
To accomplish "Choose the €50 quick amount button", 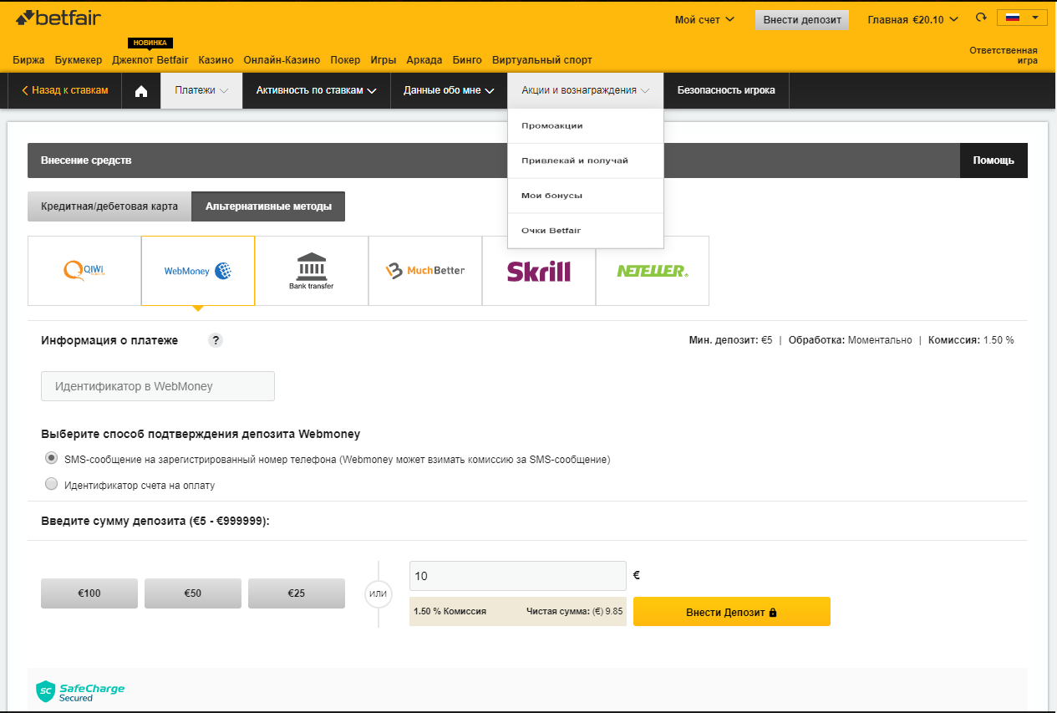I will pos(192,593).
